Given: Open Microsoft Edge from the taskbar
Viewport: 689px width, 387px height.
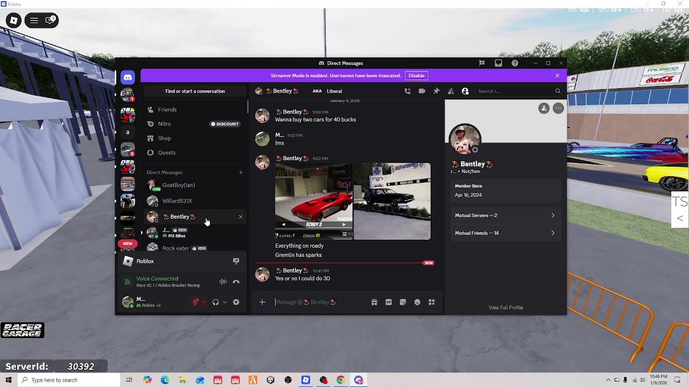Looking at the screenshot, I should coord(165,380).
